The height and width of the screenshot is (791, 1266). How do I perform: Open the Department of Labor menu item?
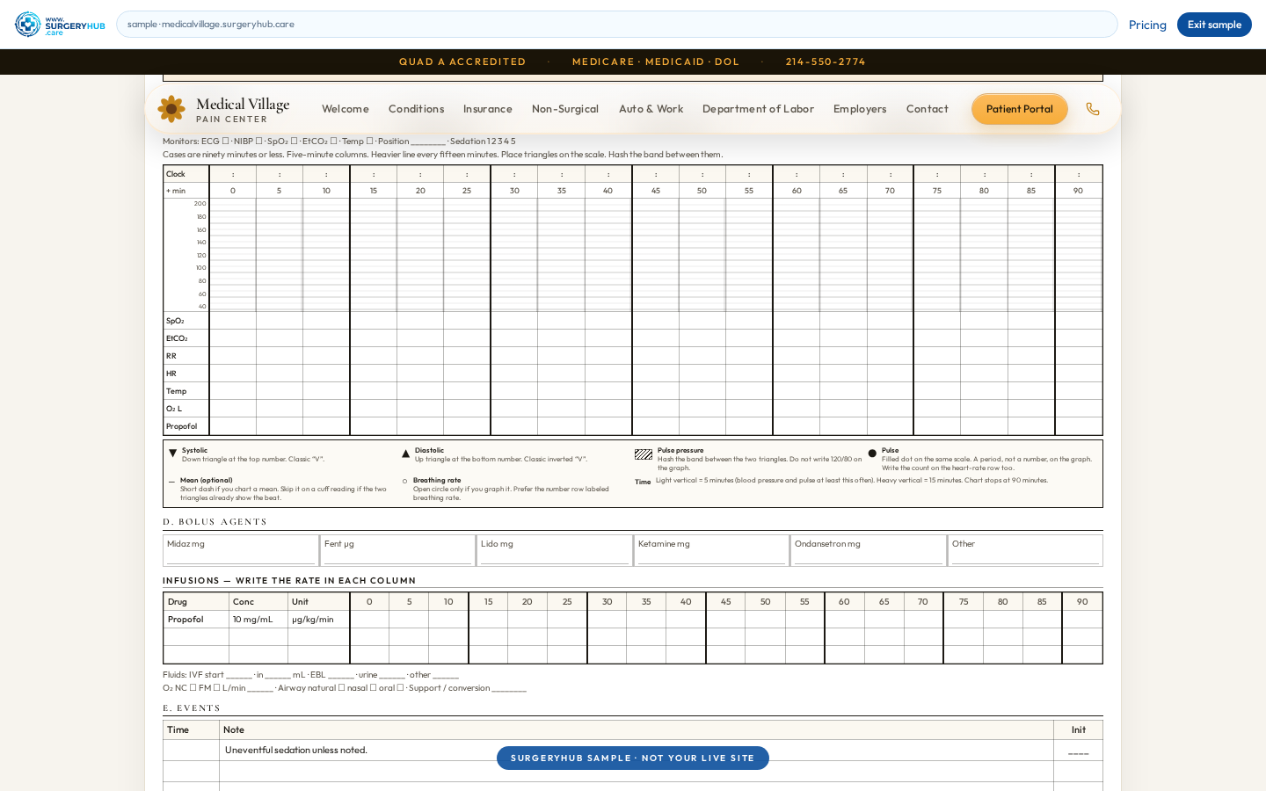click(758, 109)
